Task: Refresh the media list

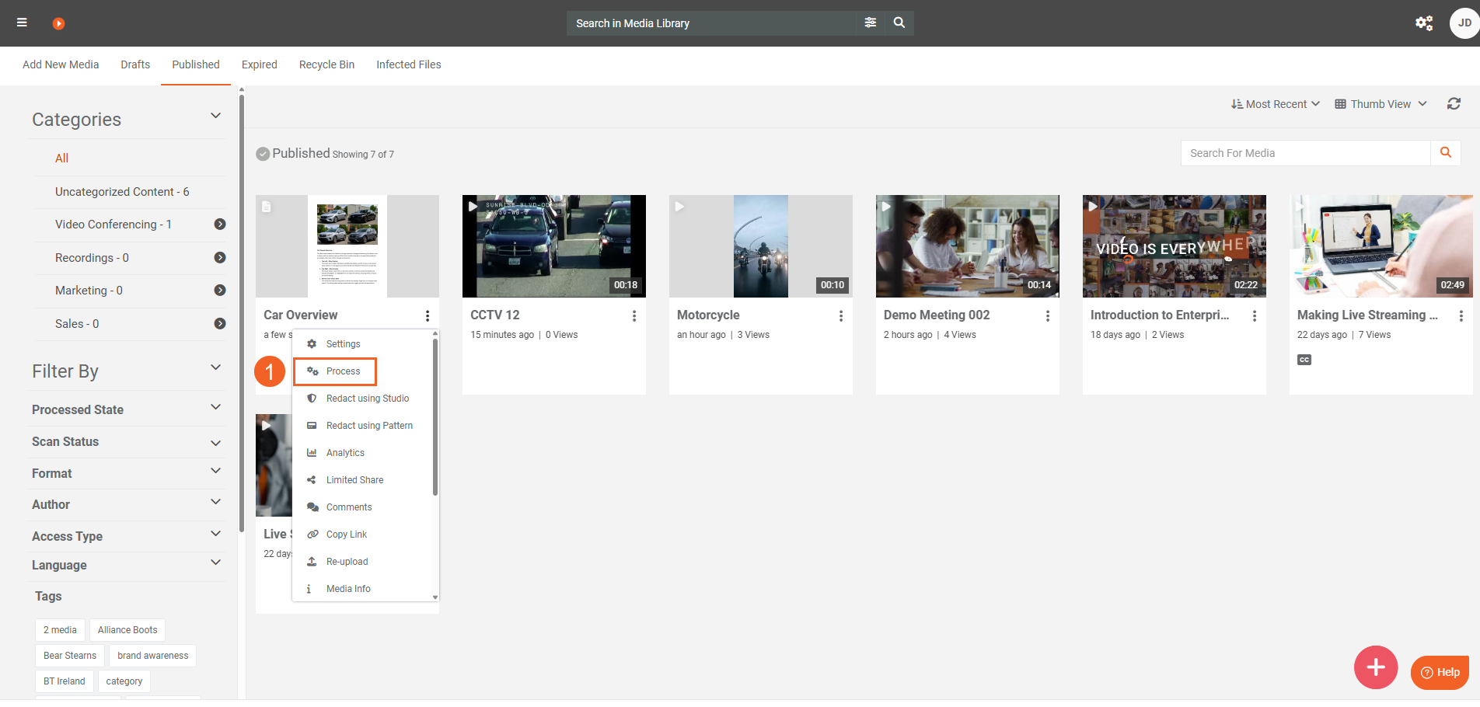Action: [x=1454, y=104]
